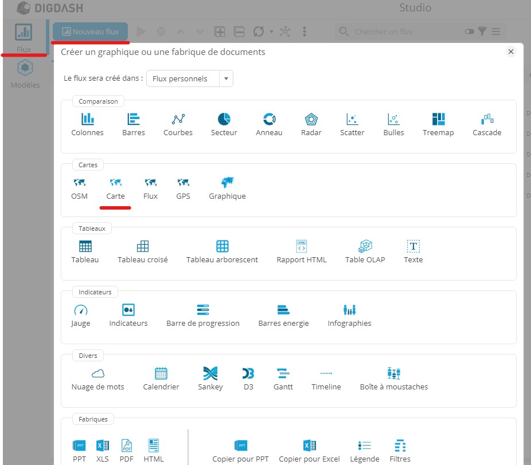This screenshot has width=531, height=465.
Task: Choose the Secteur pie chart
Action: pos(224,124)
